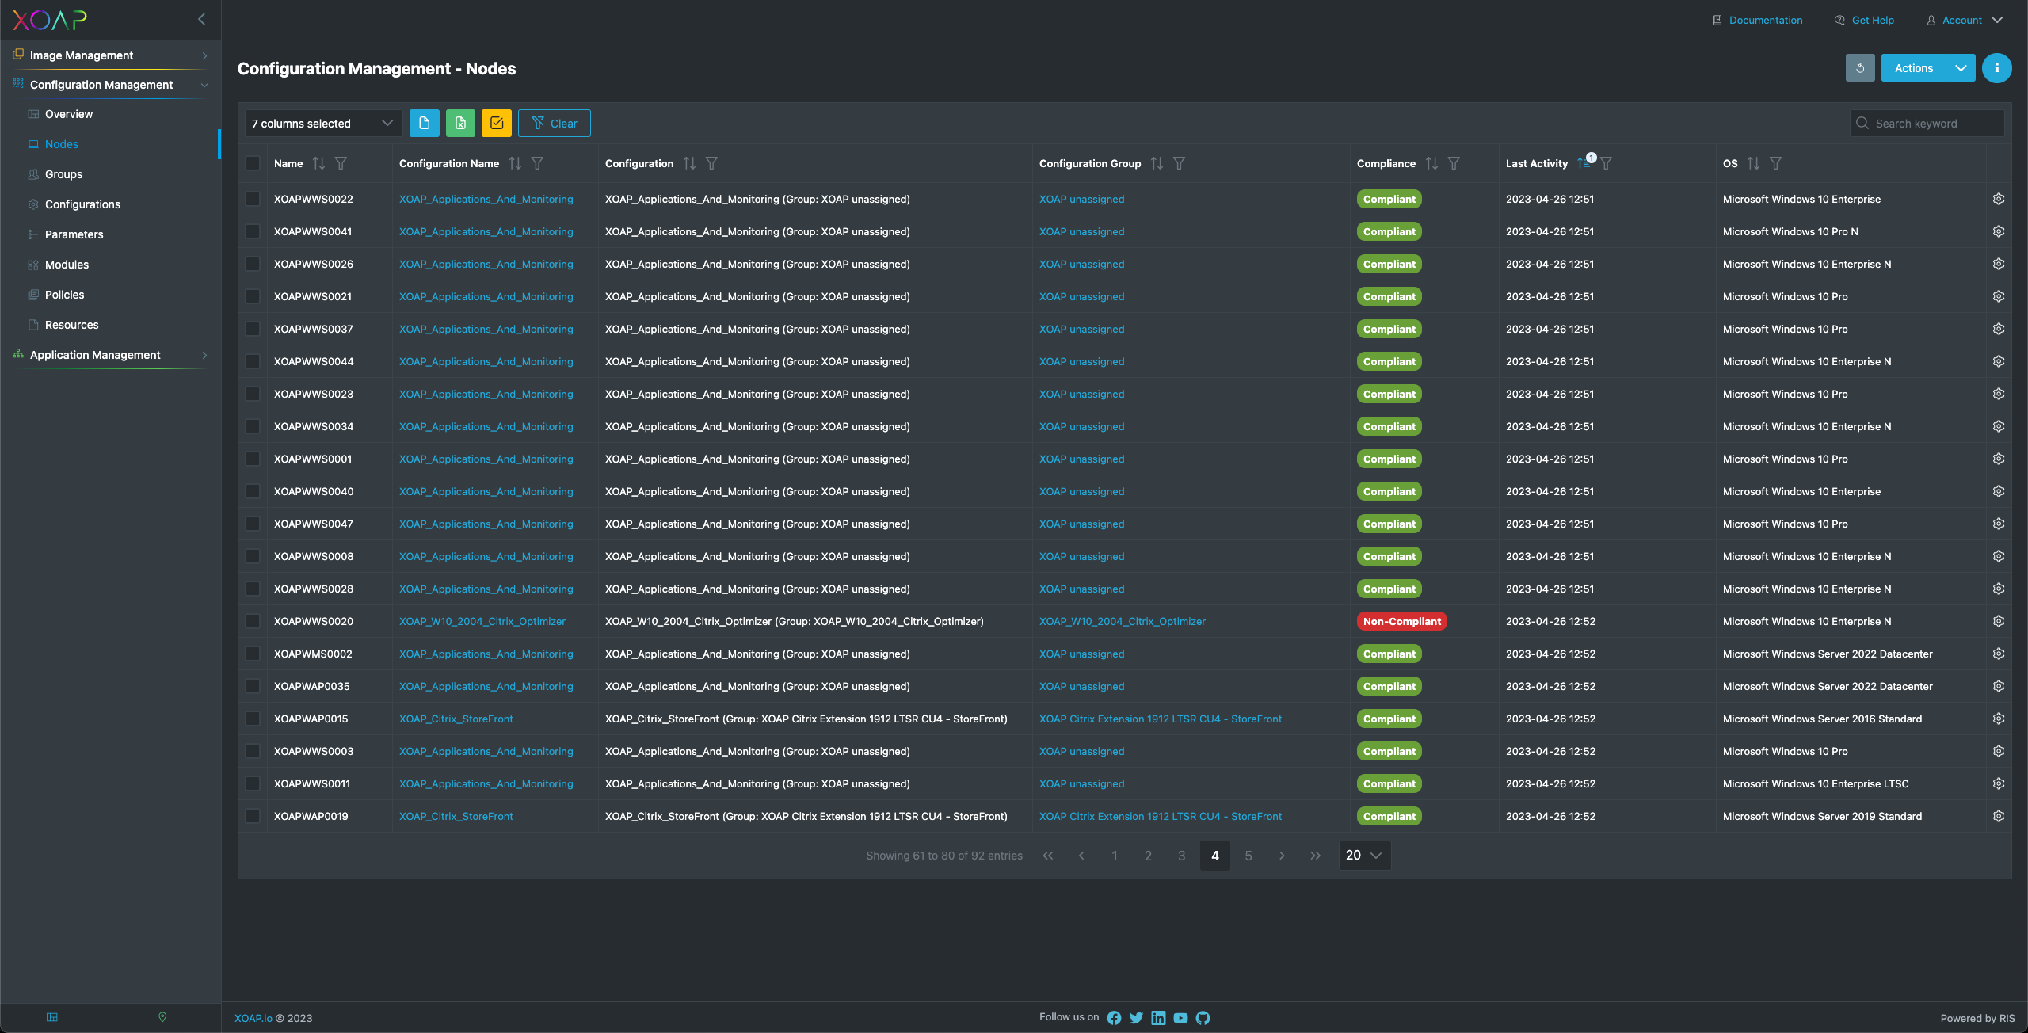Open the GitHub icon in footer
Screen dimensions: 2028x1033
click(1203, 1018)
